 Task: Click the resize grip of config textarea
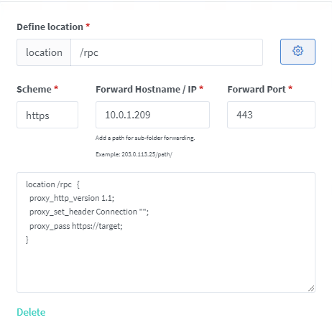click(311, 288)
